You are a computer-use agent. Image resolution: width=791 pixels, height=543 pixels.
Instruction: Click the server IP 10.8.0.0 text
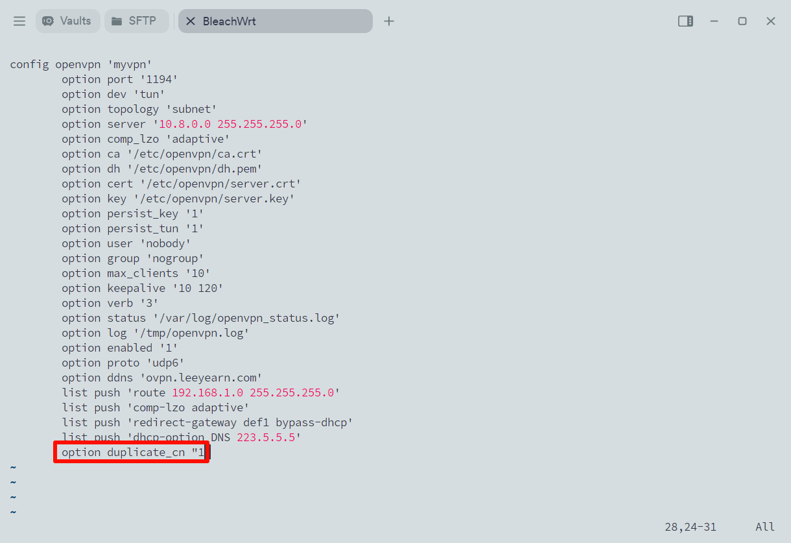point(185,124)
